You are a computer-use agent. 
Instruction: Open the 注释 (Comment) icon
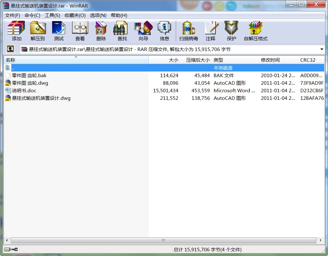pyautogui.click(x=211, y=28)
